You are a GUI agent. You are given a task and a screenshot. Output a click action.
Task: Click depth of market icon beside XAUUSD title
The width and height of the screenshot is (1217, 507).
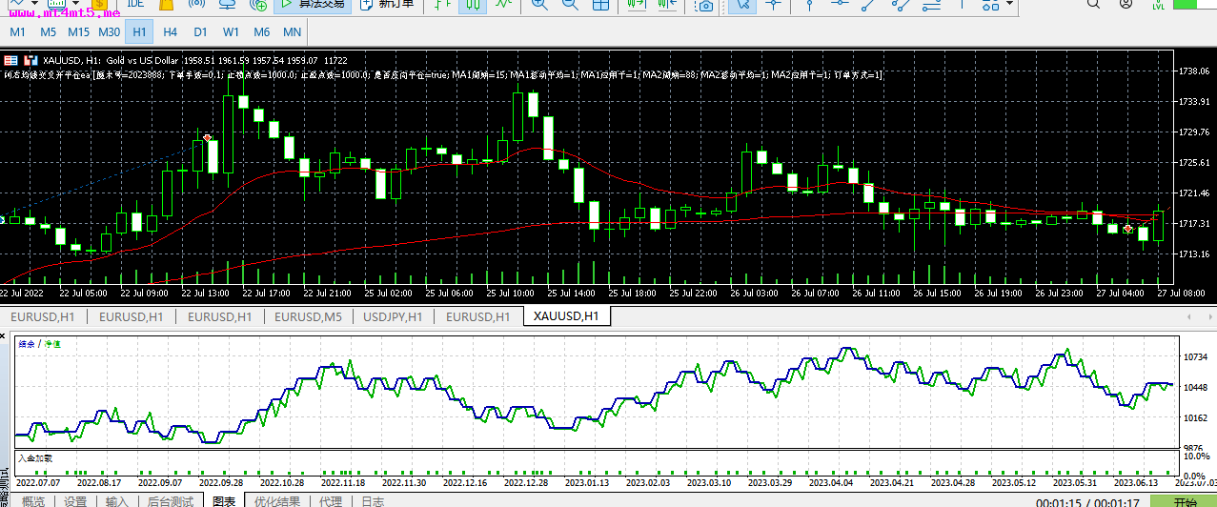pos(30,59)
